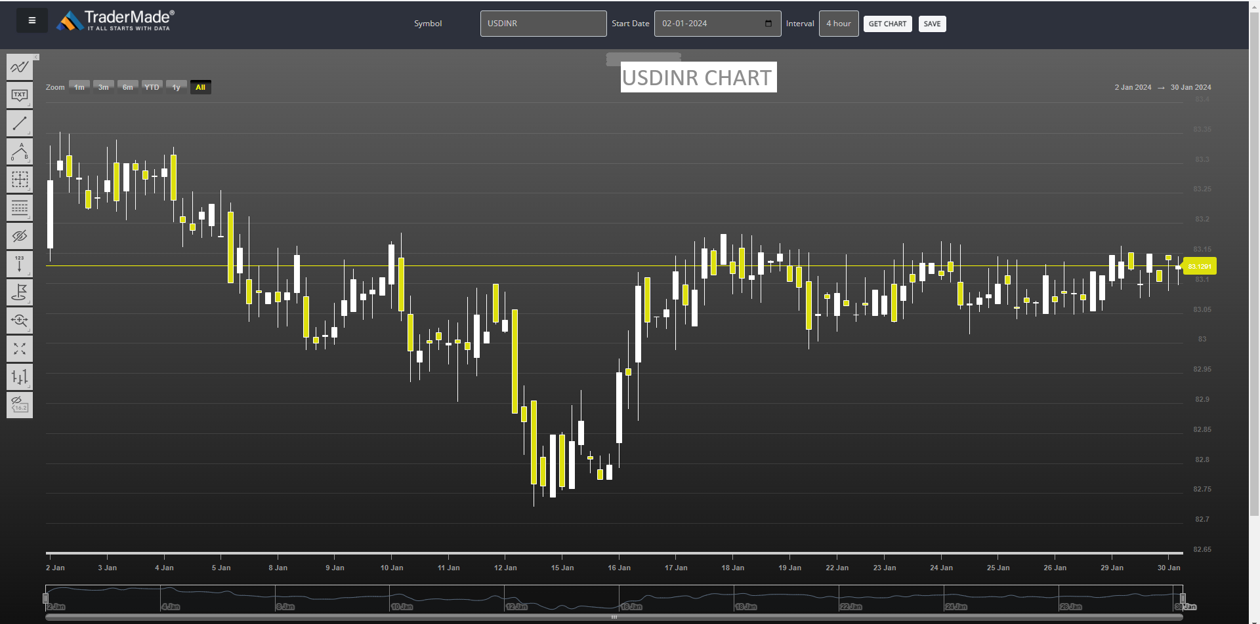Screen dimensions: 1260x624
Task: Grab the navigator left handle
Action: [x=45, y=598]
